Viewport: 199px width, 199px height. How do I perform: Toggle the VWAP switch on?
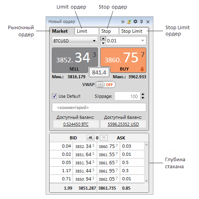(105, 85)
